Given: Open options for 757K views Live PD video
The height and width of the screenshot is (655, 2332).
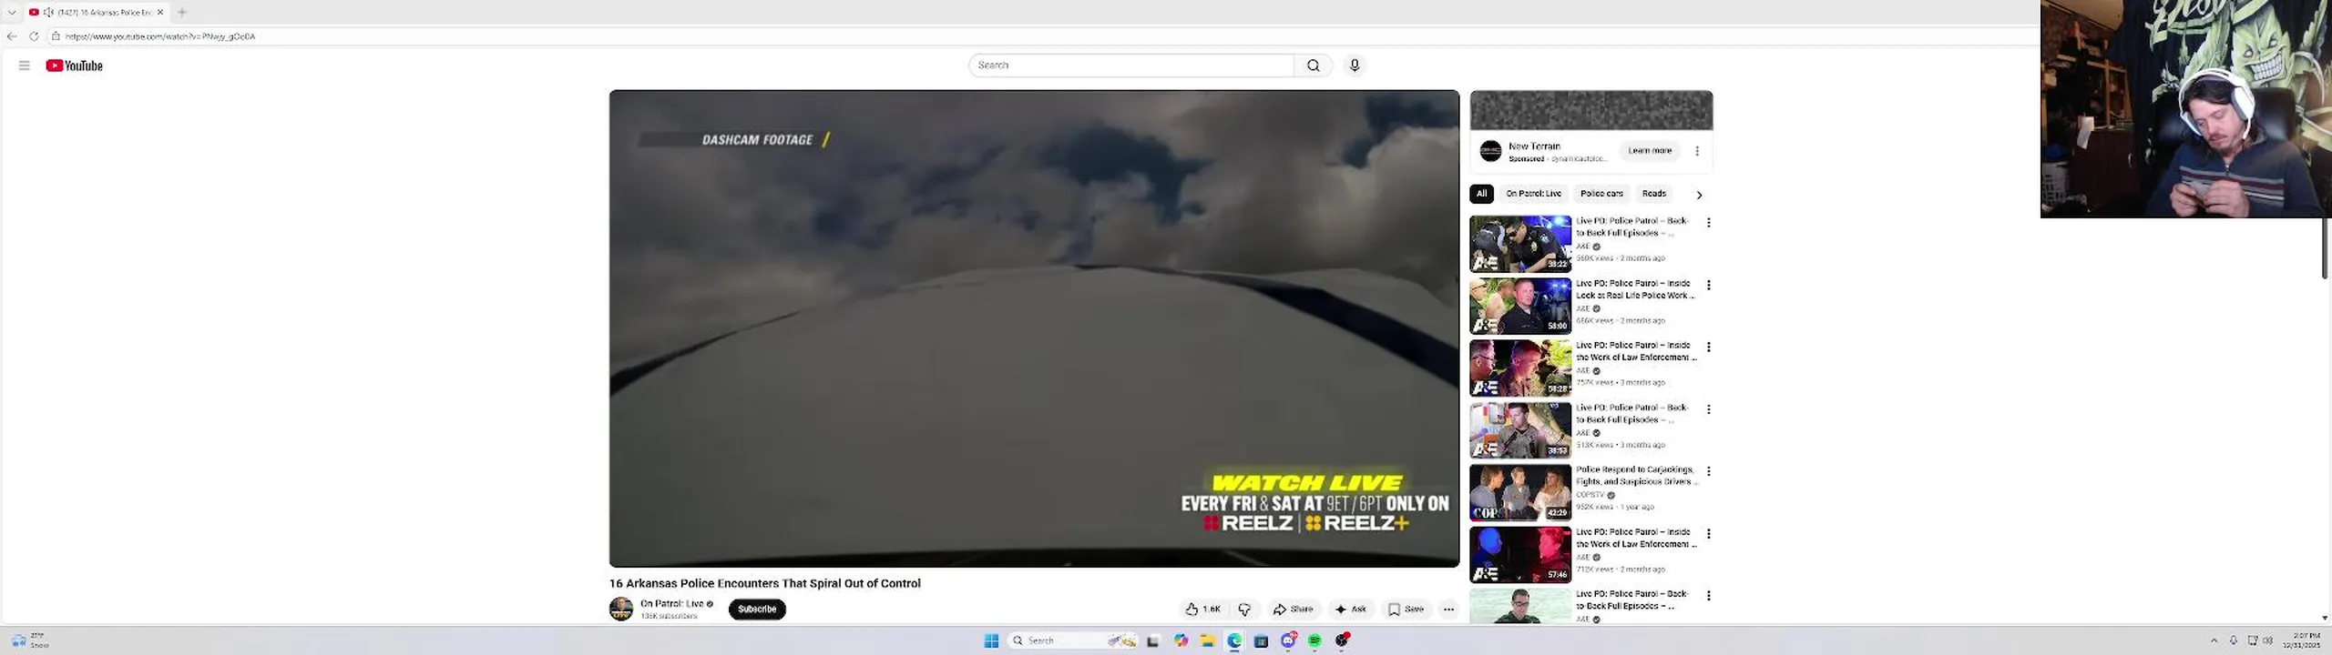Looking at the screenshot, I should (x=1709, y=348).
